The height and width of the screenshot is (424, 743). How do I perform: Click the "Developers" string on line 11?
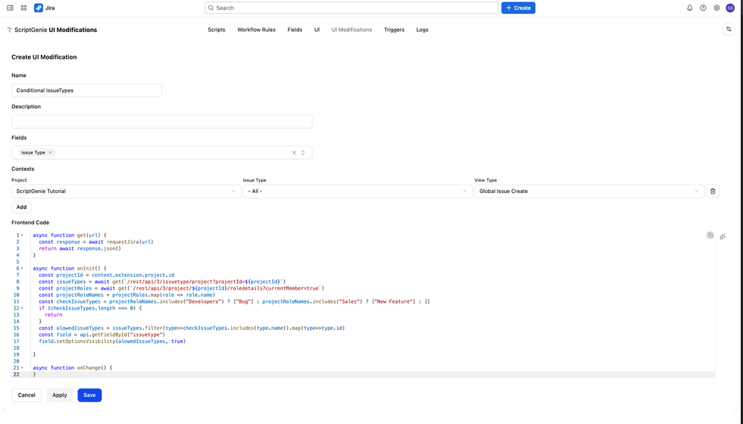click(x=204, y=301)
